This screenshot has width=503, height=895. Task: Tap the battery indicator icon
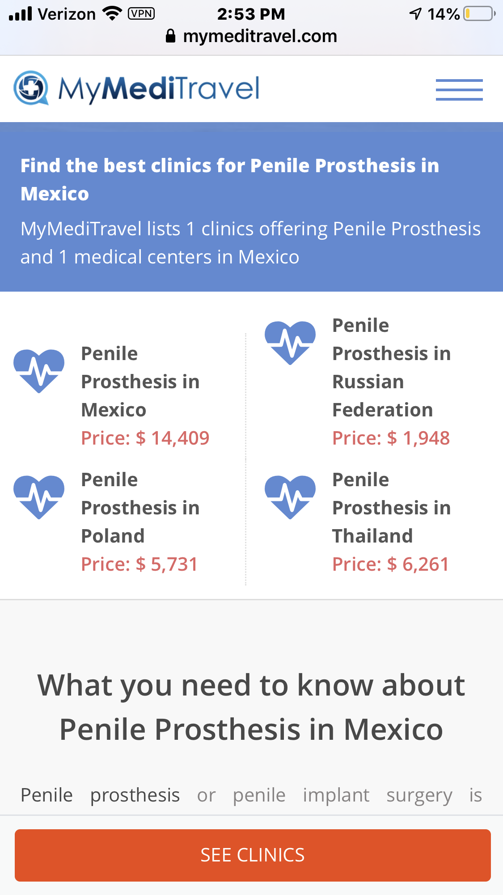[480, 14]
